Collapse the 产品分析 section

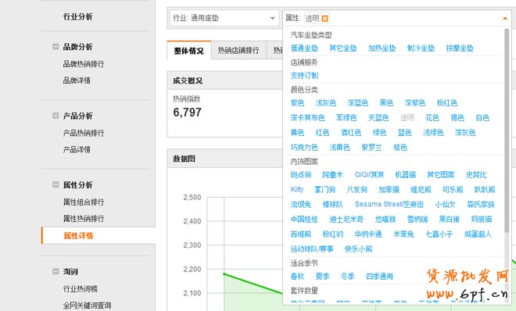[56, 116]
